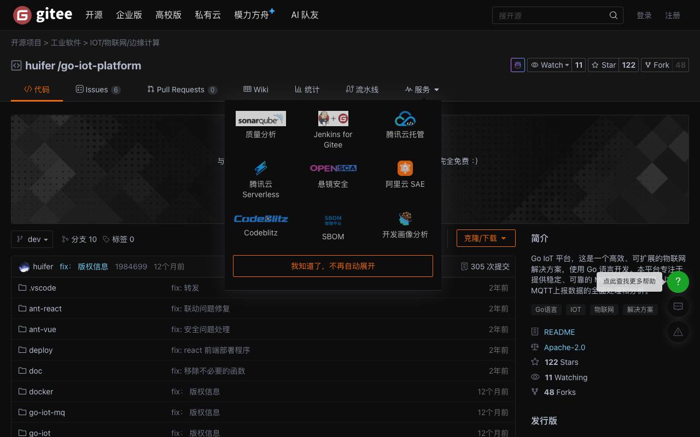
Task: Open the doc folder
Action: pyautogui.click(x=36, y=371)
